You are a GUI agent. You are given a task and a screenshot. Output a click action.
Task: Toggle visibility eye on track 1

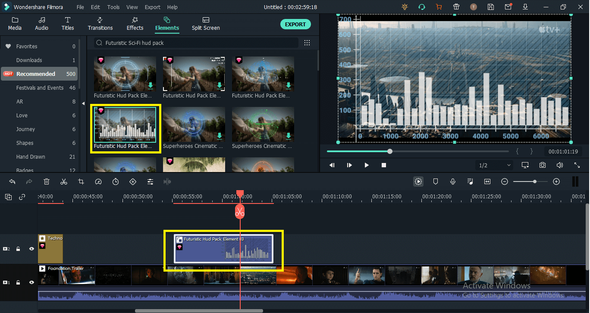(x=31, y=282)
